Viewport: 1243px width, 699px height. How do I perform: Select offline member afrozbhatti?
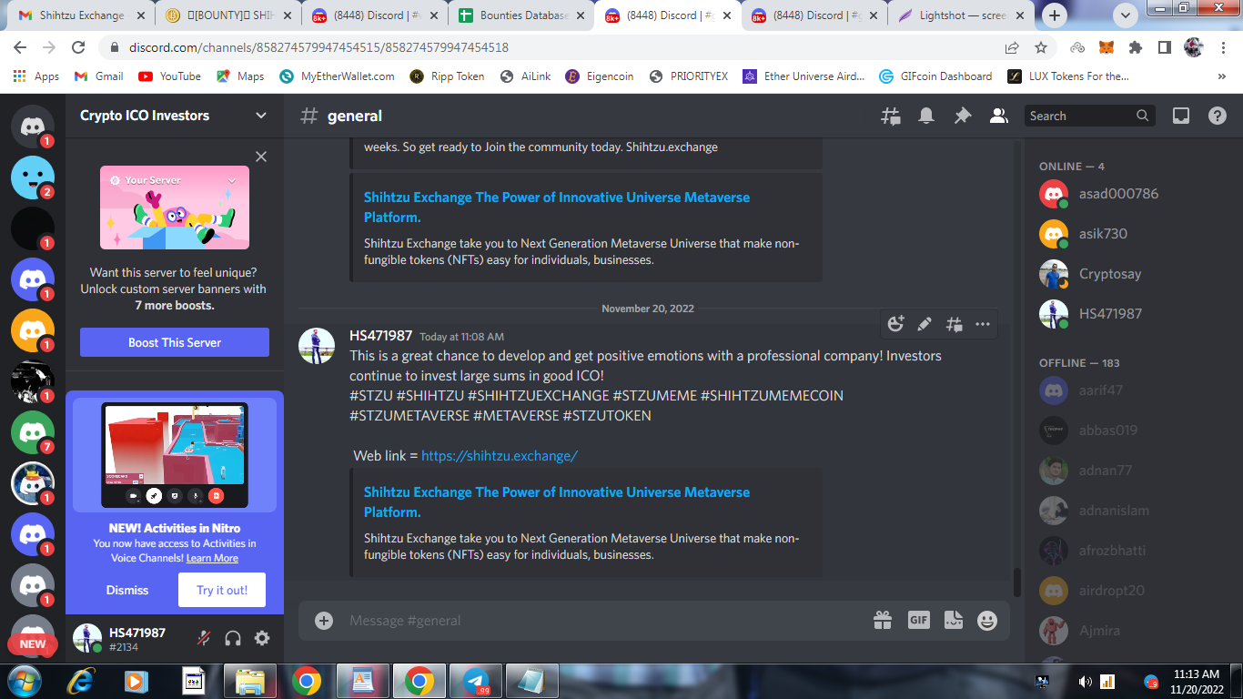1112,551
